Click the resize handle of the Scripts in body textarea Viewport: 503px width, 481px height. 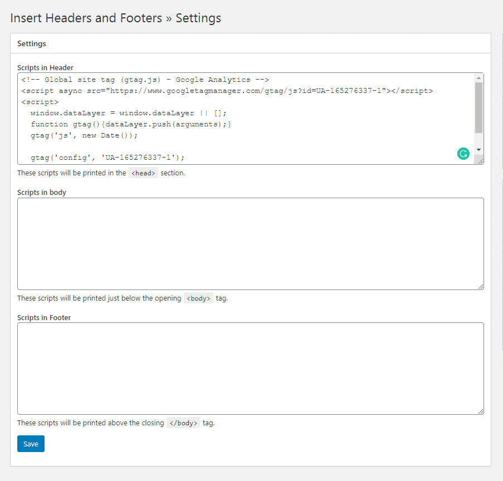click(481, 287)
